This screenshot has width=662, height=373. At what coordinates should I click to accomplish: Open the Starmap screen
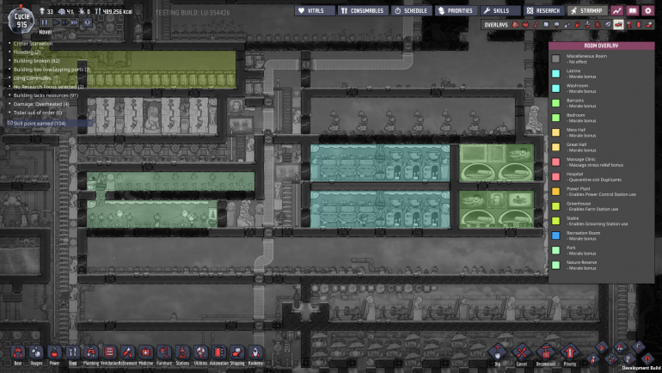click(x=587, y=10)
